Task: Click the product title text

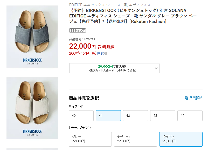Action: 133,16
